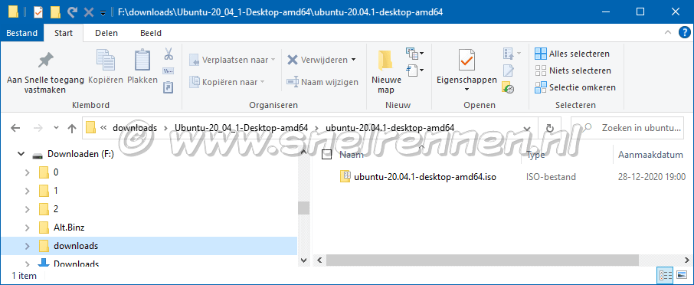The width and height of the screenshot is (694, 285).
Task: Open Verplaatsen naar dropdown
Action: (232, 59)
